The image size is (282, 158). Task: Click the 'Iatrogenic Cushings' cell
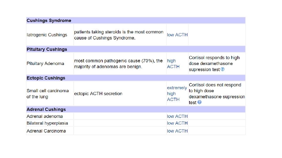click(x=47, y=35)
